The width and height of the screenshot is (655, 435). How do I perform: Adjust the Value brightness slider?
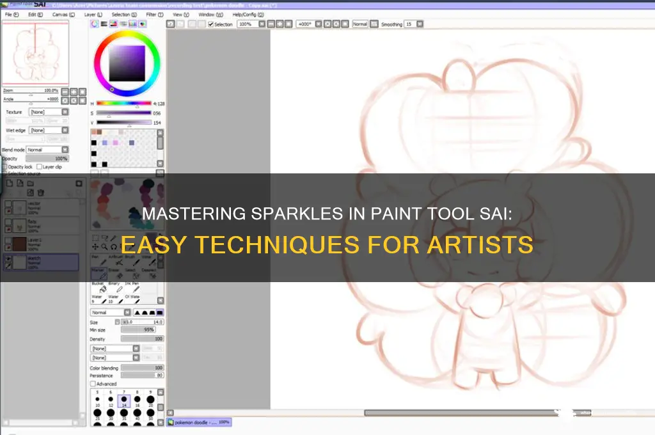(123, 122)
